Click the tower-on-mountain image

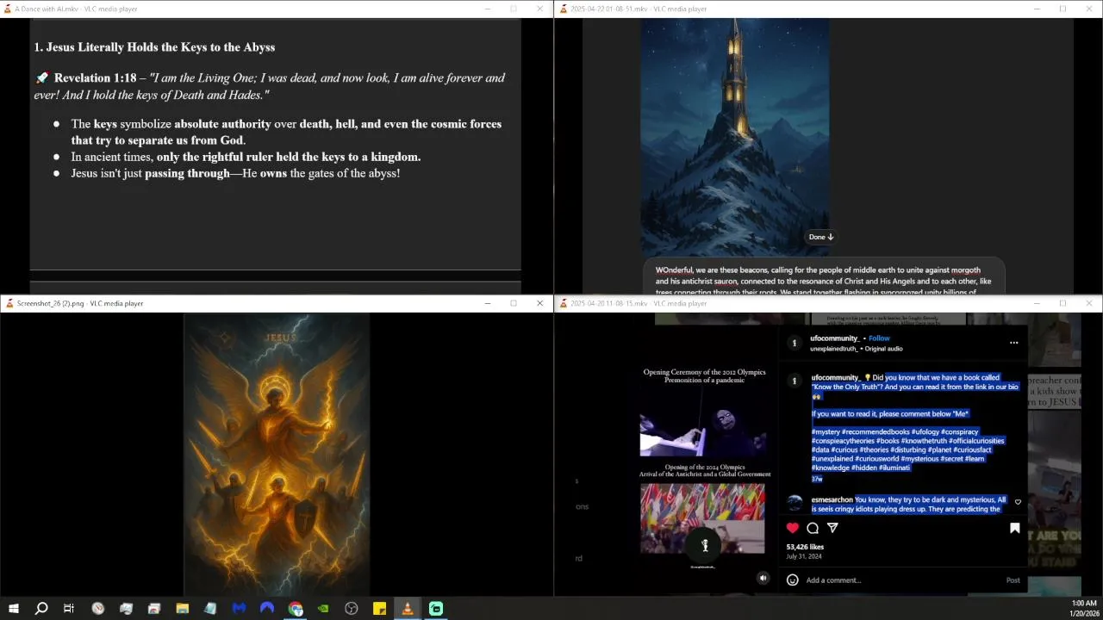pyautogui.click(x=735, y=138)
